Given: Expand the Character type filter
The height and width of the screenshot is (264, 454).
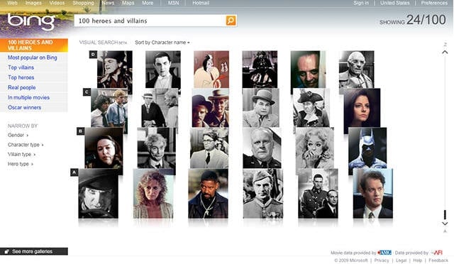Looking at the screenshot, I should click(x=26, y=145).
